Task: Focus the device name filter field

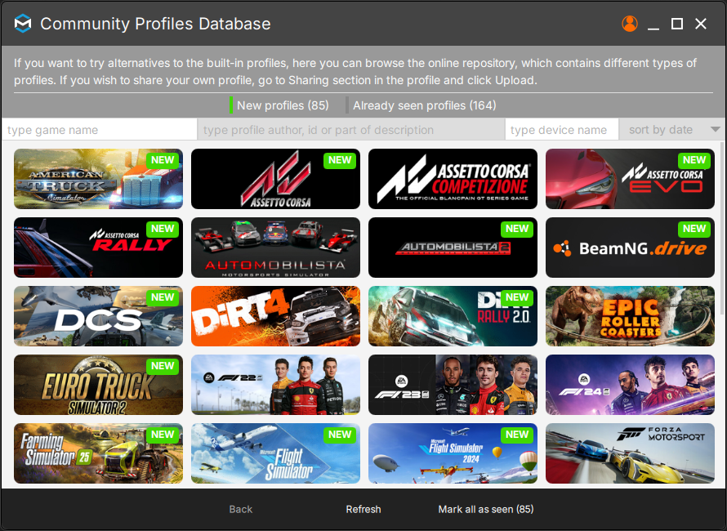Action: [561, 130]
